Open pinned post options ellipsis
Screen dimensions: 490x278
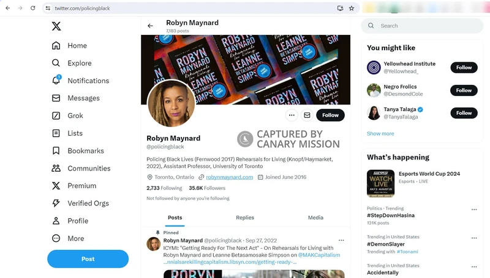[x=341, y=240]
